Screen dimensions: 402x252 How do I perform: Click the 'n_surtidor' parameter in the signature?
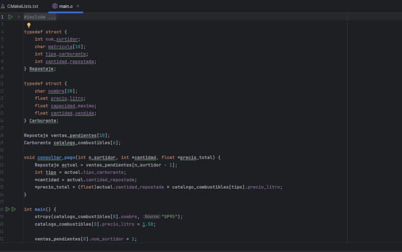tap(102, 158)
